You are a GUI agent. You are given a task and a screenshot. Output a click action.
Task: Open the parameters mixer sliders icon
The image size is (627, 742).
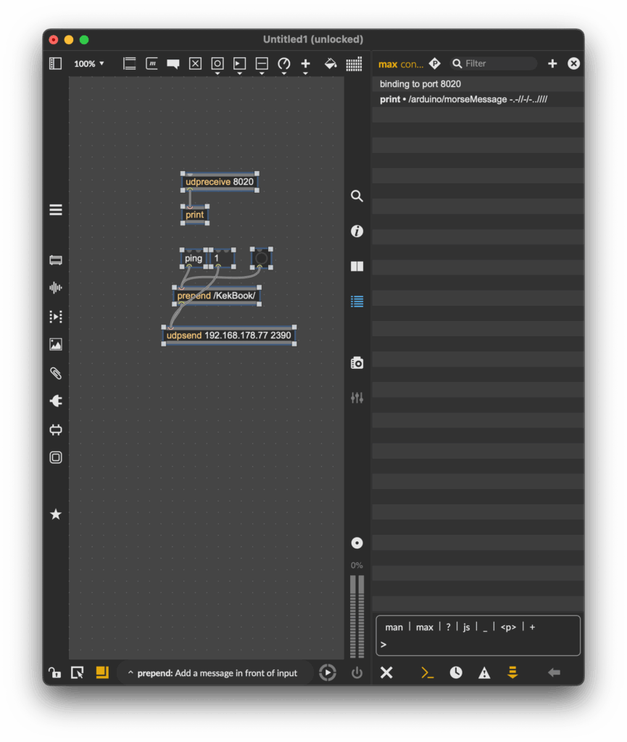(x=357, y=398)
